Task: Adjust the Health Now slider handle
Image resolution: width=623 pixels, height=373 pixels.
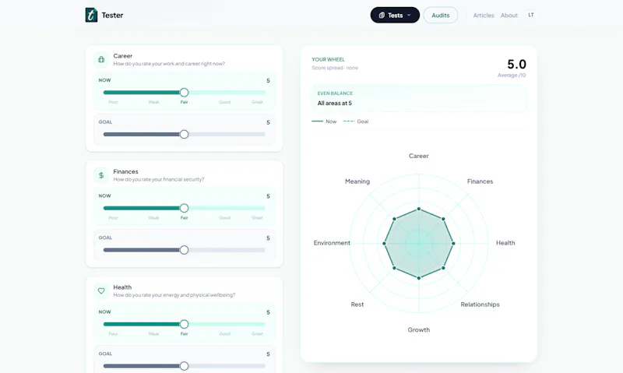Action: [184, 324]
